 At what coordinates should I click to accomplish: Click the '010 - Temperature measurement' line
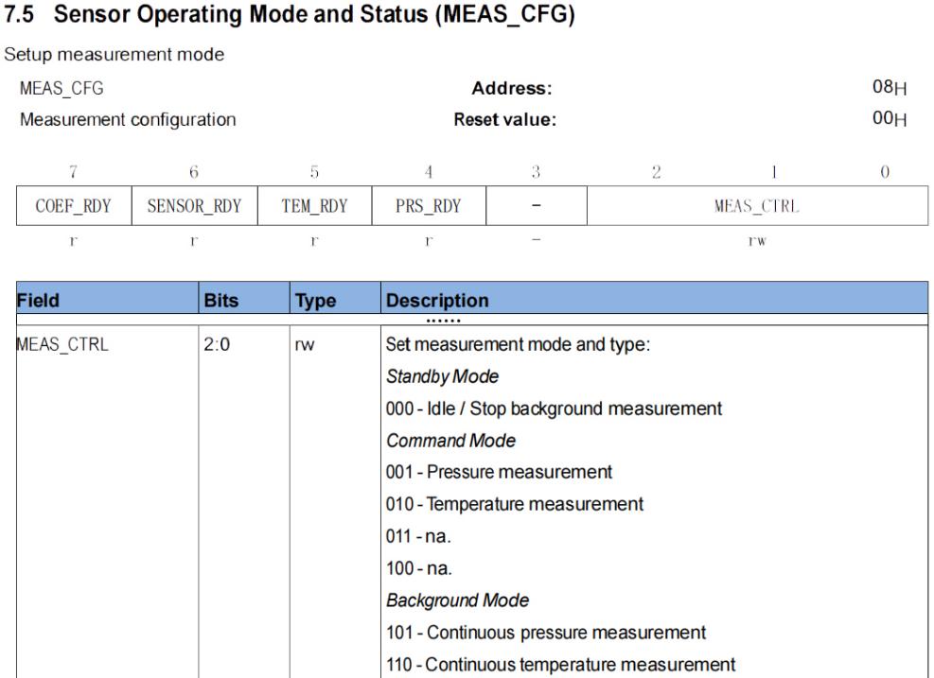[515, 504]
